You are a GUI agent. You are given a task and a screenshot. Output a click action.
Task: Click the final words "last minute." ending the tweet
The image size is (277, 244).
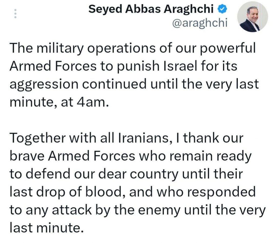pyautogui.click(x=47, y=228)
